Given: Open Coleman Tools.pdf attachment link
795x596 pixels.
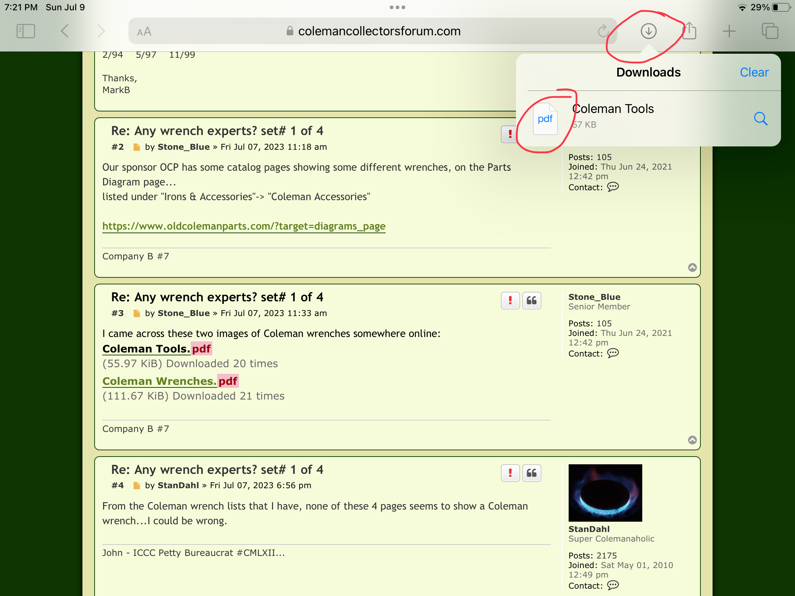Looking at the screenshot, I should pyautogui.click(x=157, y=349).
